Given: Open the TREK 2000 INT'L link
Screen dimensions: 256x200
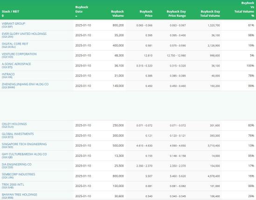Looking at the screenshot, I should click(13, 185).
